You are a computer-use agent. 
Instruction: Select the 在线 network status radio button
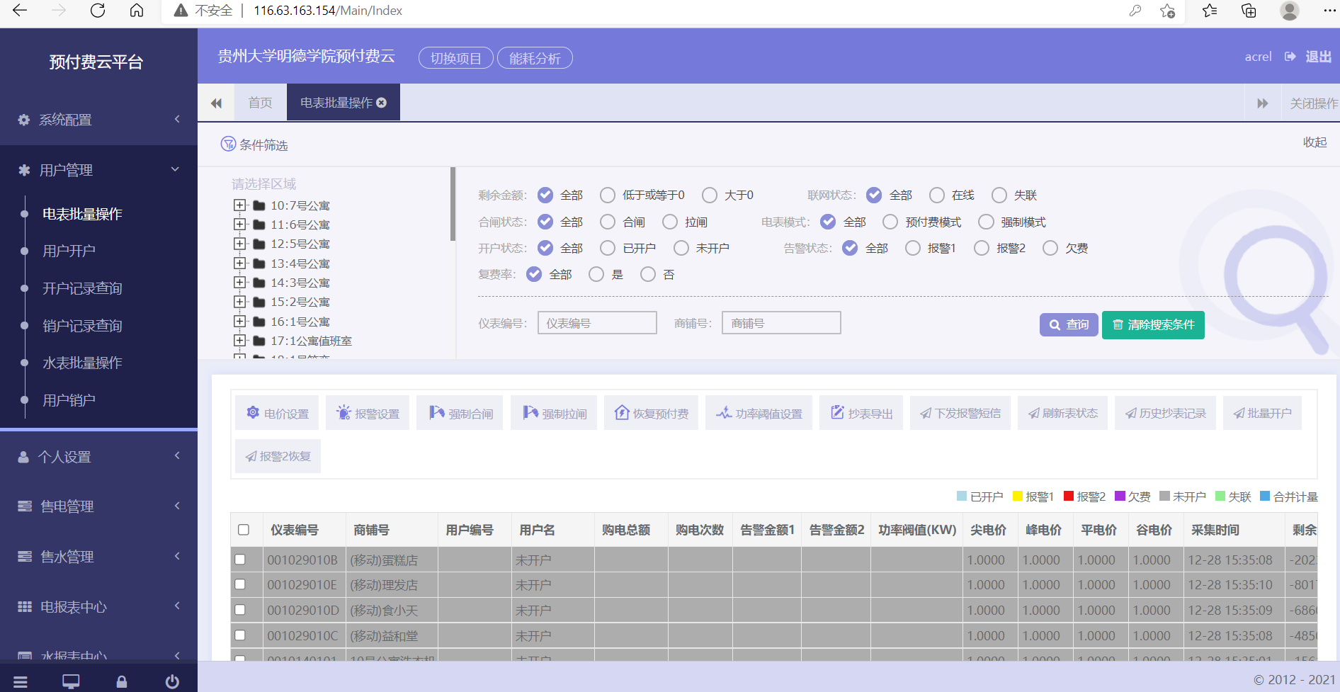pos(937,195)
